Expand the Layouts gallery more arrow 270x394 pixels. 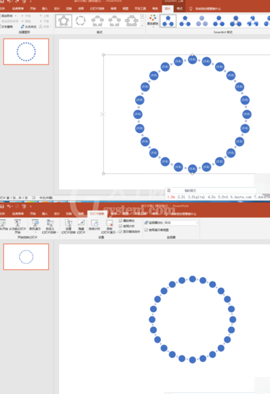coord(142,26)
